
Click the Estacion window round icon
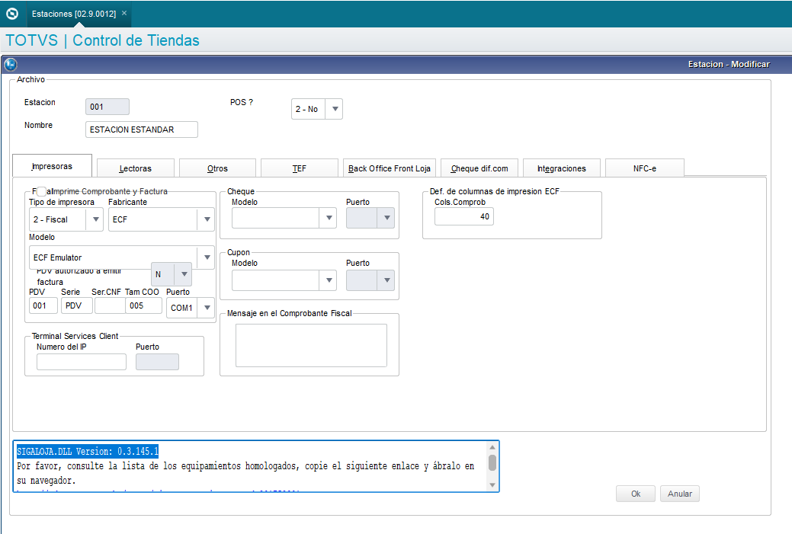point(10,65)
